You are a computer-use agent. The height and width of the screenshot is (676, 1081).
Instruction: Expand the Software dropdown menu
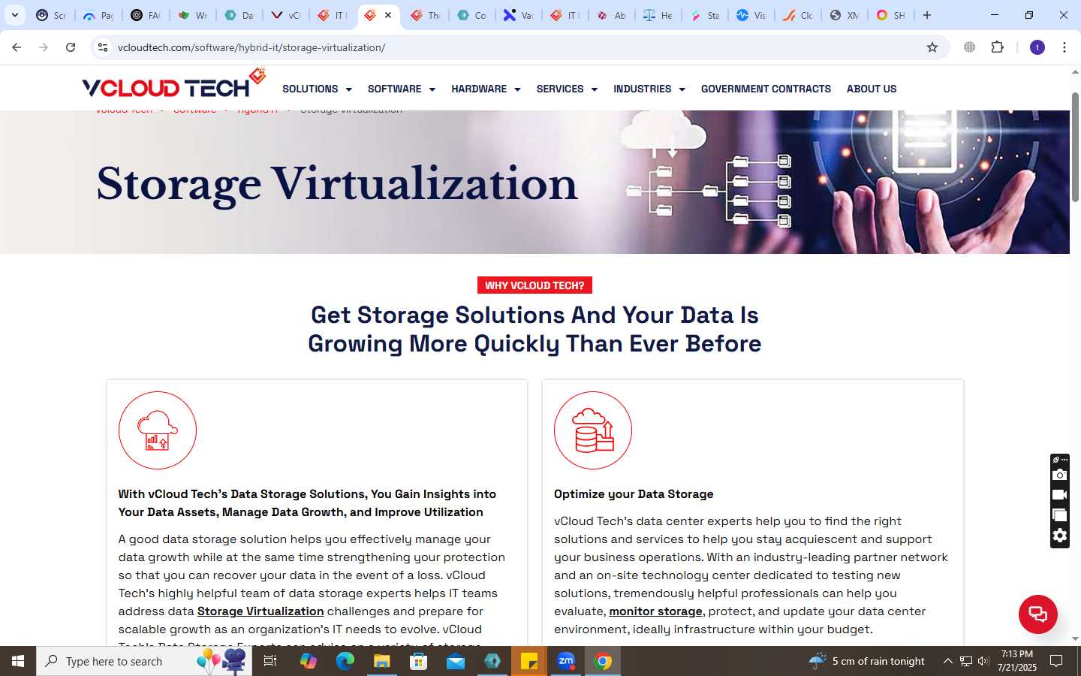401,89
